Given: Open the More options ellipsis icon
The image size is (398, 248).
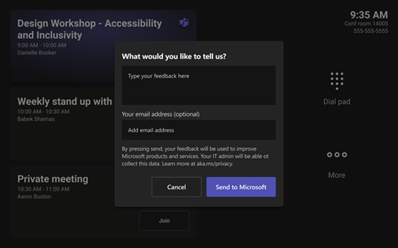Looking at the screenshot, I should pyautogui.click(x=337, y=154).
